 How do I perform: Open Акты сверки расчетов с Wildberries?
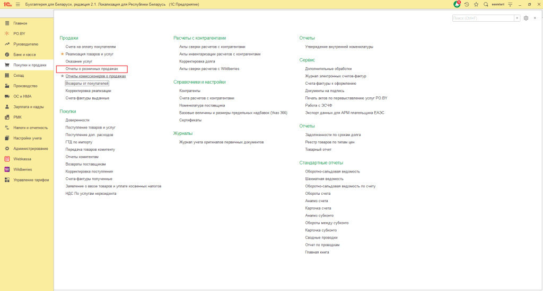(x=209, y=69)
